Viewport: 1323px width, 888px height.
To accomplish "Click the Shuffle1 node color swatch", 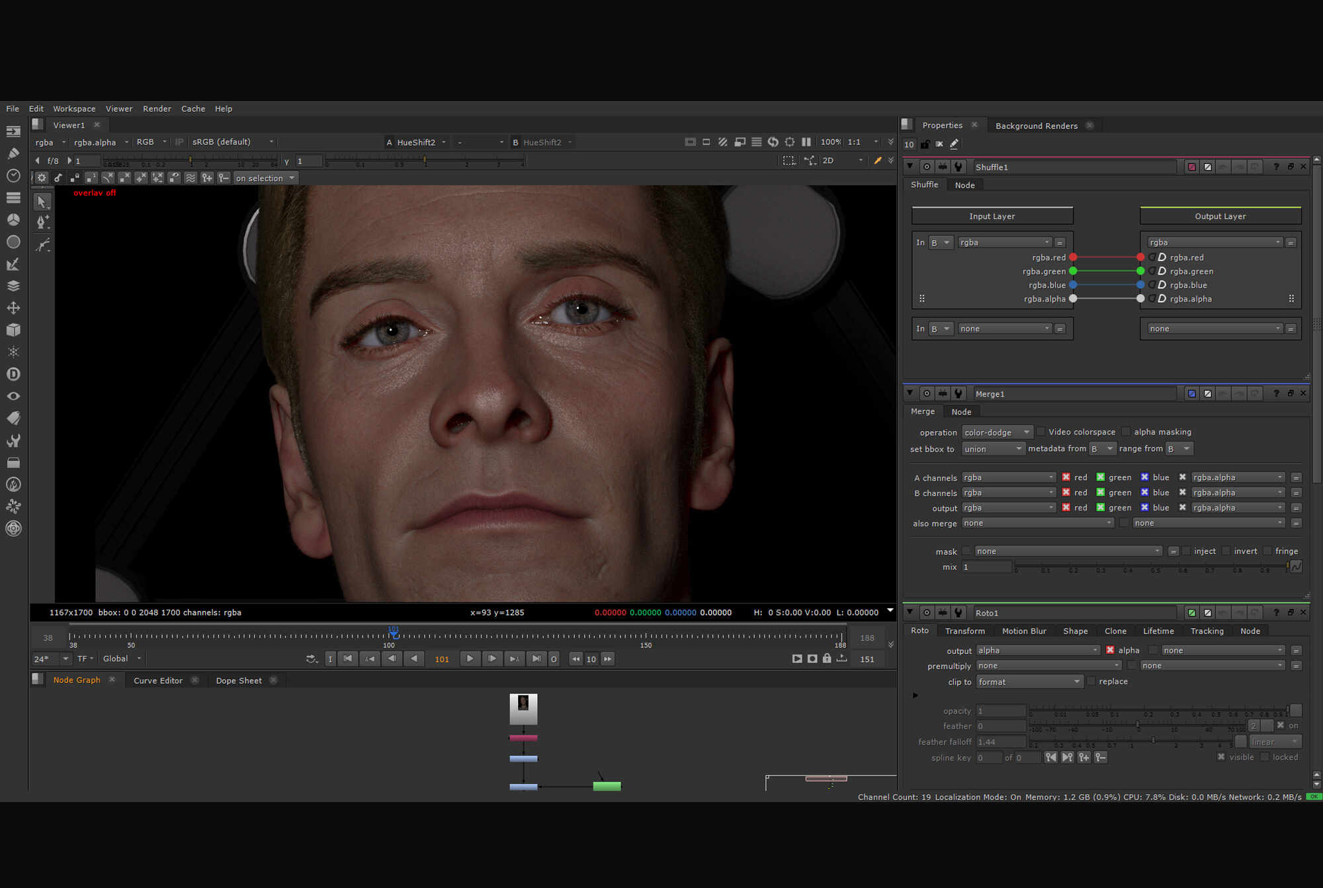I will [x=1191, y=167].
